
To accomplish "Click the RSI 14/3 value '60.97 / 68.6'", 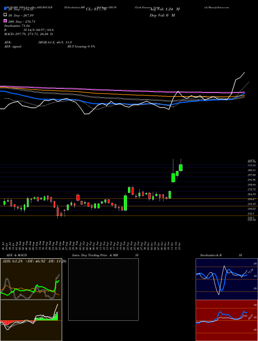I will tap(45, 30).
